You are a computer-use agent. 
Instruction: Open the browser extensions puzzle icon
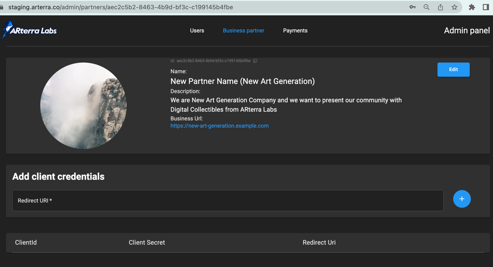pyautogui.click(x=472, y=7)
